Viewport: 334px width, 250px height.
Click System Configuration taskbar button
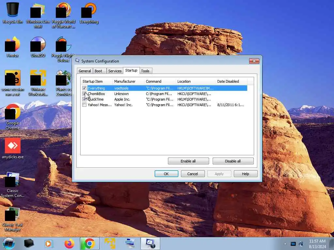tap(150, 243)
